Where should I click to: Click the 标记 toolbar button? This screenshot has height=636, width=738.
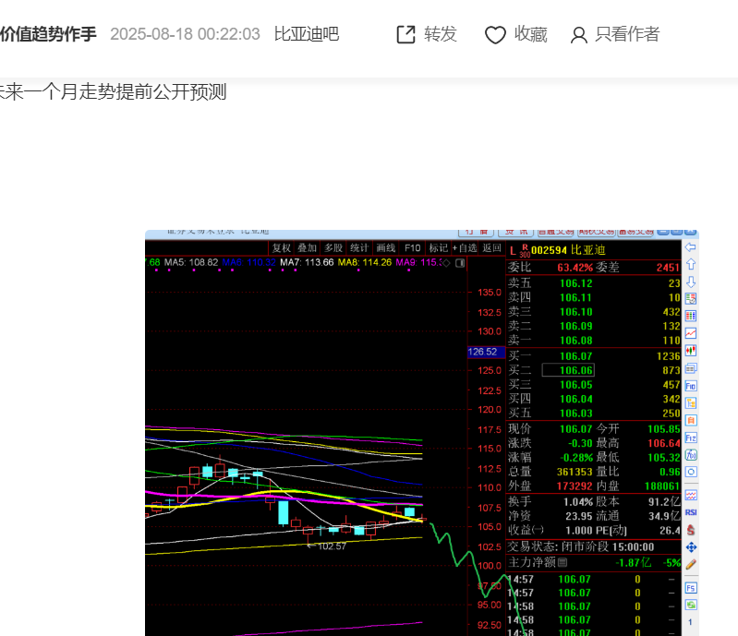(438, 248)
